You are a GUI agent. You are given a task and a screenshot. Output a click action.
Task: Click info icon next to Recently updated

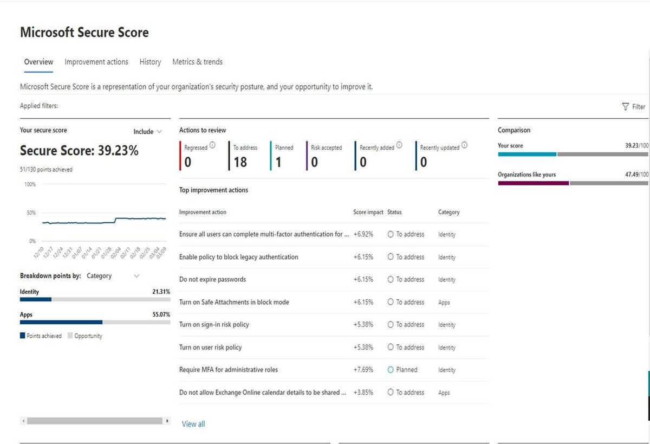coord(464,145)
